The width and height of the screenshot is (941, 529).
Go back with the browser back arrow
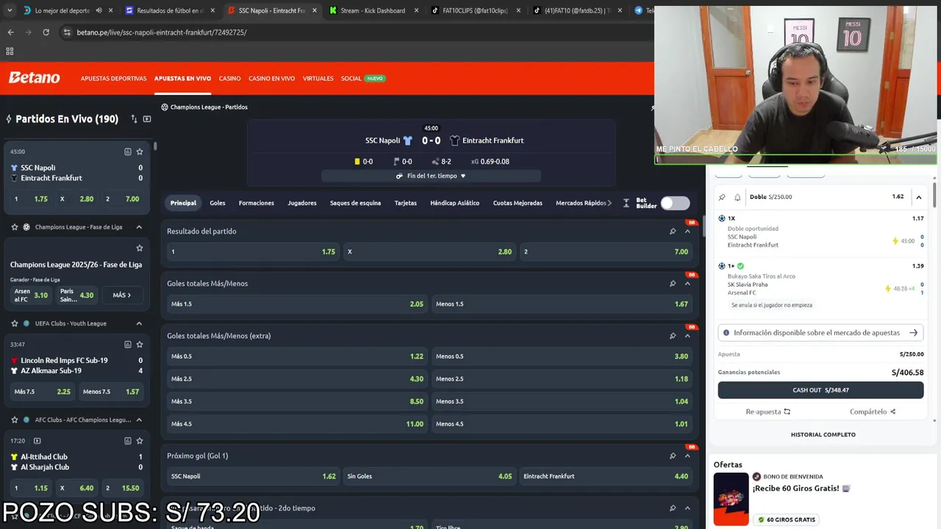pos(10,32)
